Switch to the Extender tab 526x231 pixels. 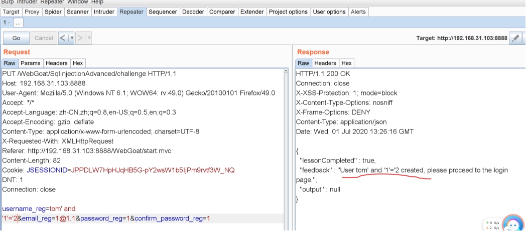tap(252, 11)
